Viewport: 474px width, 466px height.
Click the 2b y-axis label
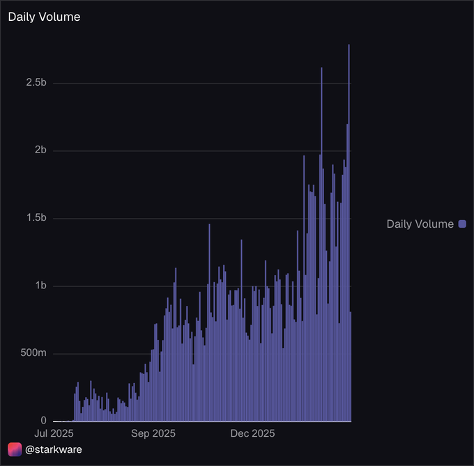point(40,150)
